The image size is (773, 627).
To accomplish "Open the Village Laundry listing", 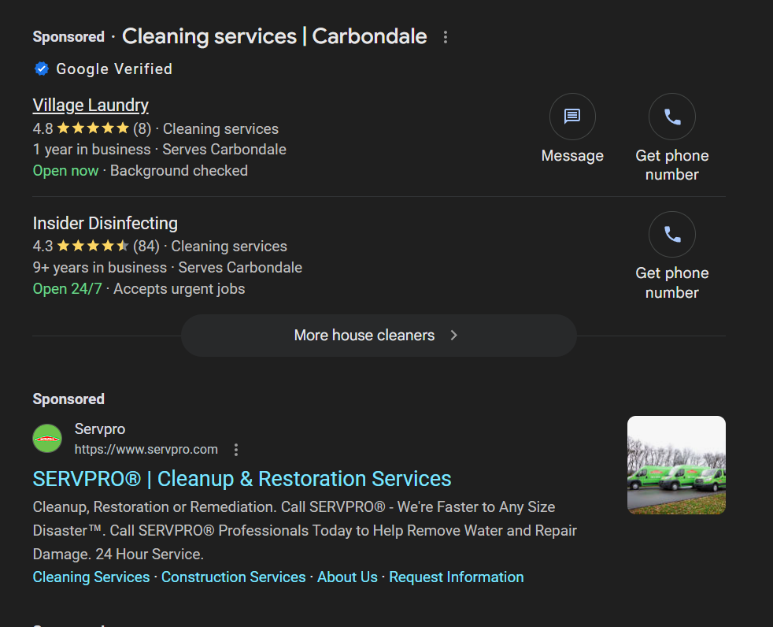I will pos(91,105).
